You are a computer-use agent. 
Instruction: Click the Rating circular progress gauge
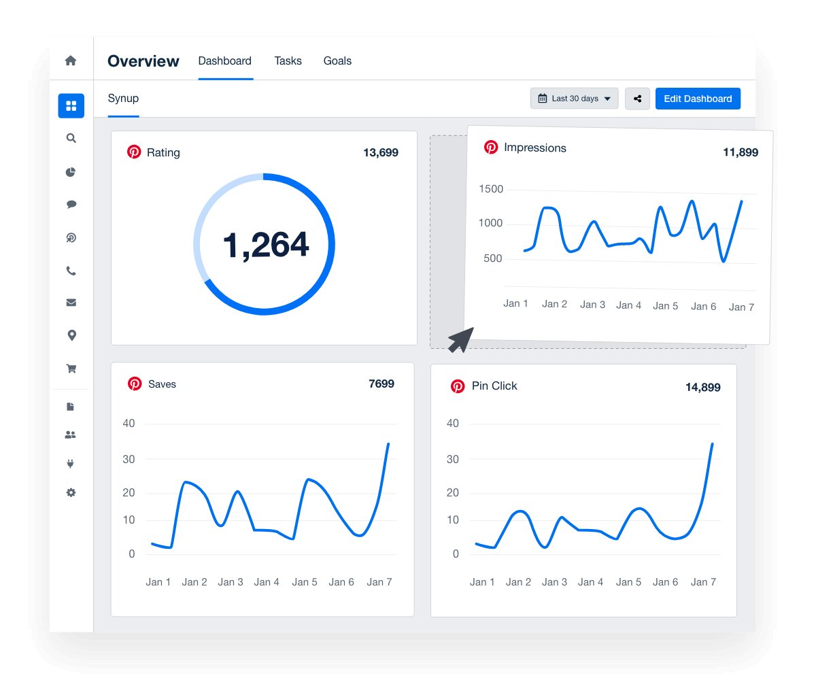[265, 244]
